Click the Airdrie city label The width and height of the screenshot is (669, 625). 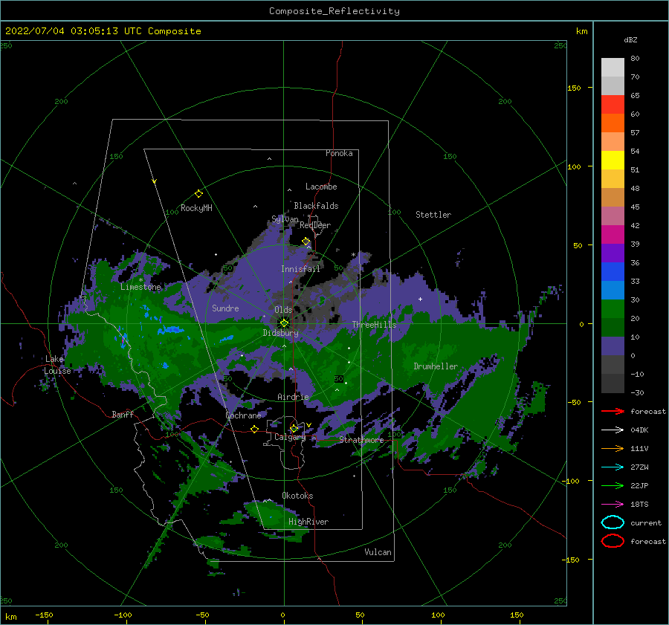click(x=293, y=397)
